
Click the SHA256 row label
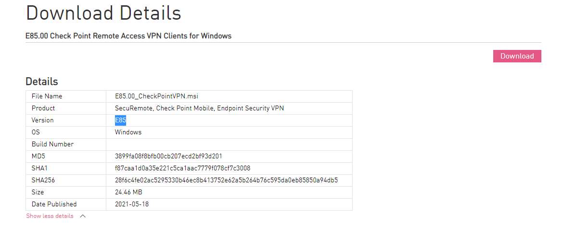[x=43, y=180]
